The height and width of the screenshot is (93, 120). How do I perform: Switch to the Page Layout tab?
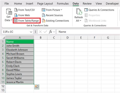[45, 4]
